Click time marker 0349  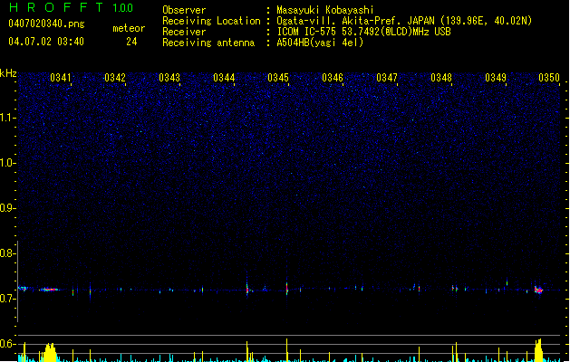[496, 78]
